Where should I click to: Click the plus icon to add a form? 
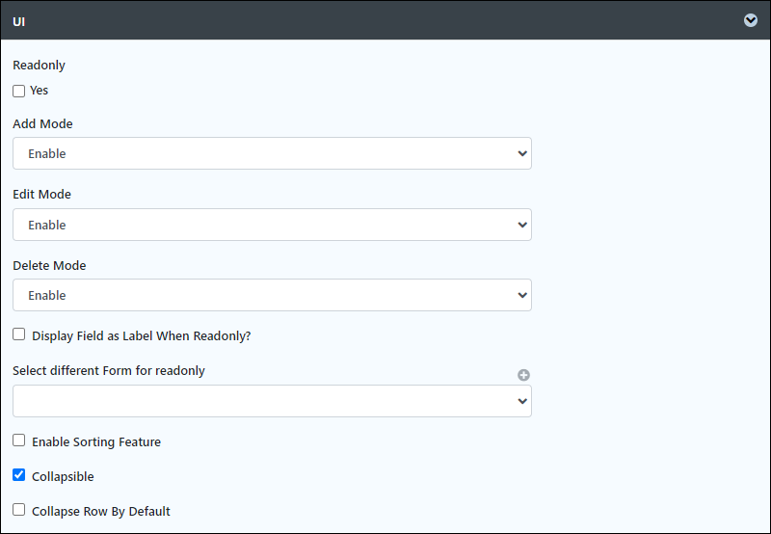point(523,375)
